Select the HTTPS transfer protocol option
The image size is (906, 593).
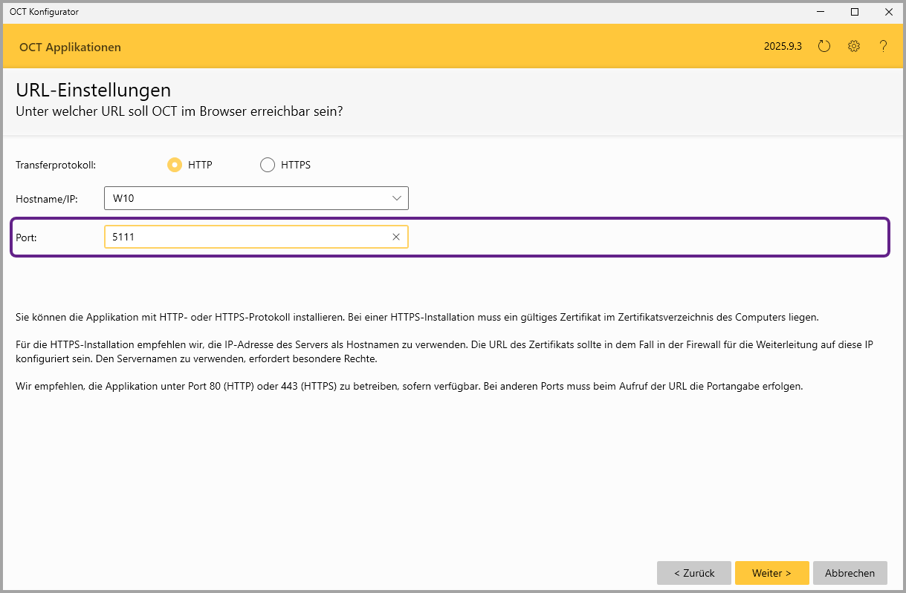[268, 165]
